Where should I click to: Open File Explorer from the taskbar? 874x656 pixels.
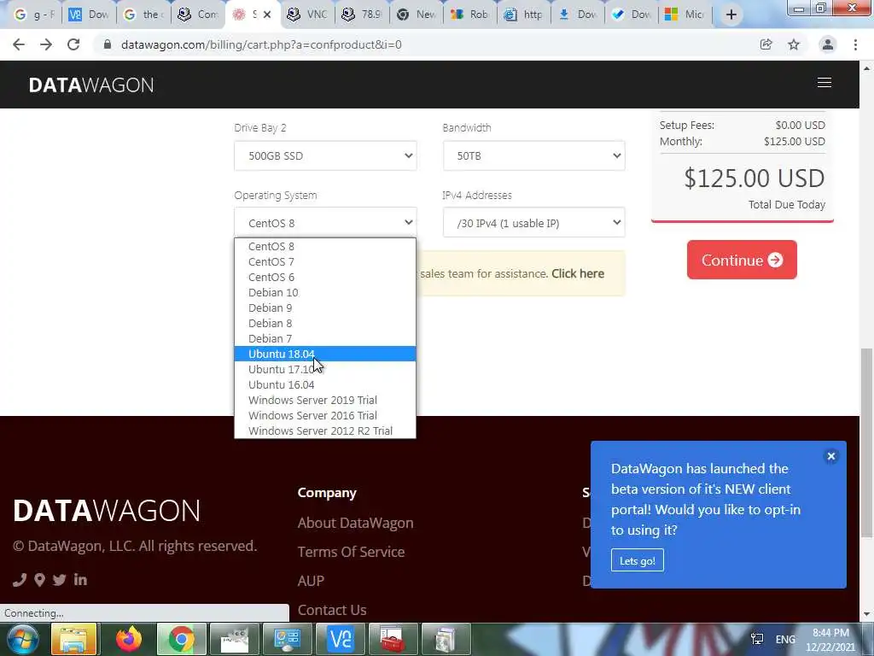coord(74,639)
